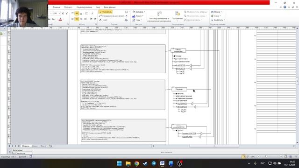Close the bottom properties panel
The image size is (299, 168).
[x=10, y=152]
